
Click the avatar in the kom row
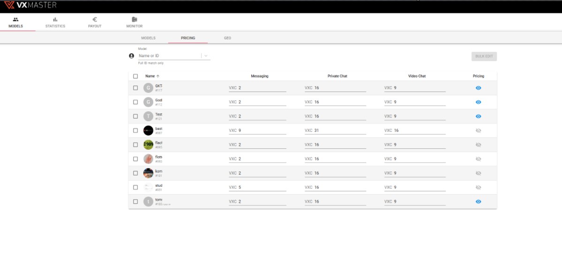[148, 173]
